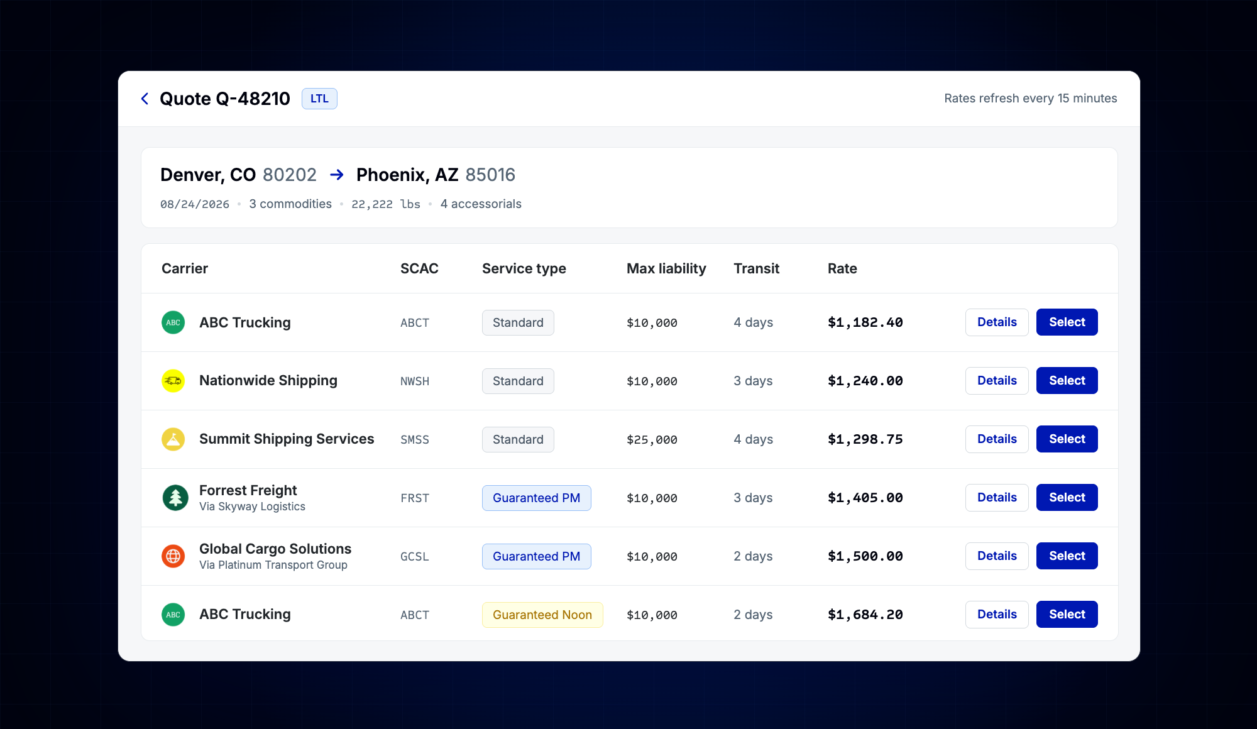Click the FRST SCAC code

point(415,498)
